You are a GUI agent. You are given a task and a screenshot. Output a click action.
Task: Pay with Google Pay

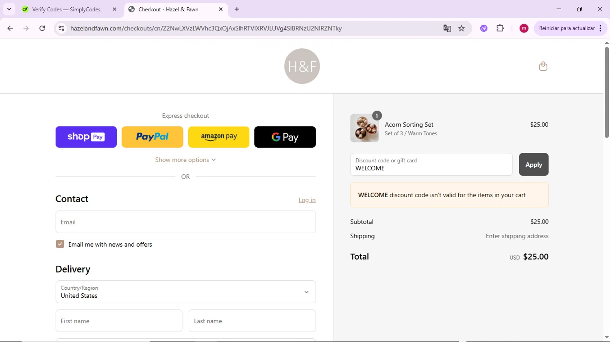pyautogui.click(x=285, y=137)
